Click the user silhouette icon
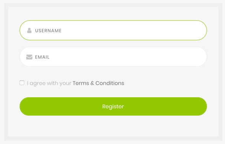This screenshot has height=144, width=225. [29, 30]
